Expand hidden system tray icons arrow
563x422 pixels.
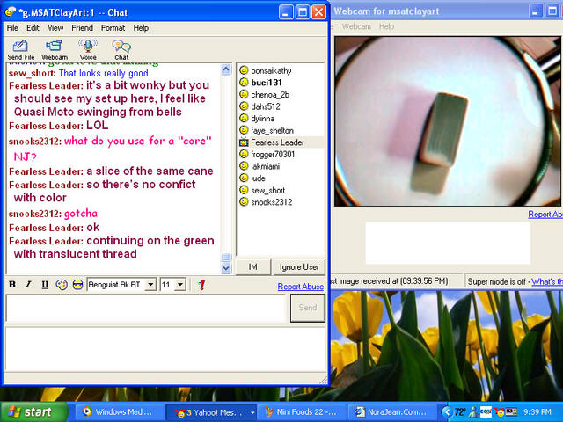(446, 412)
